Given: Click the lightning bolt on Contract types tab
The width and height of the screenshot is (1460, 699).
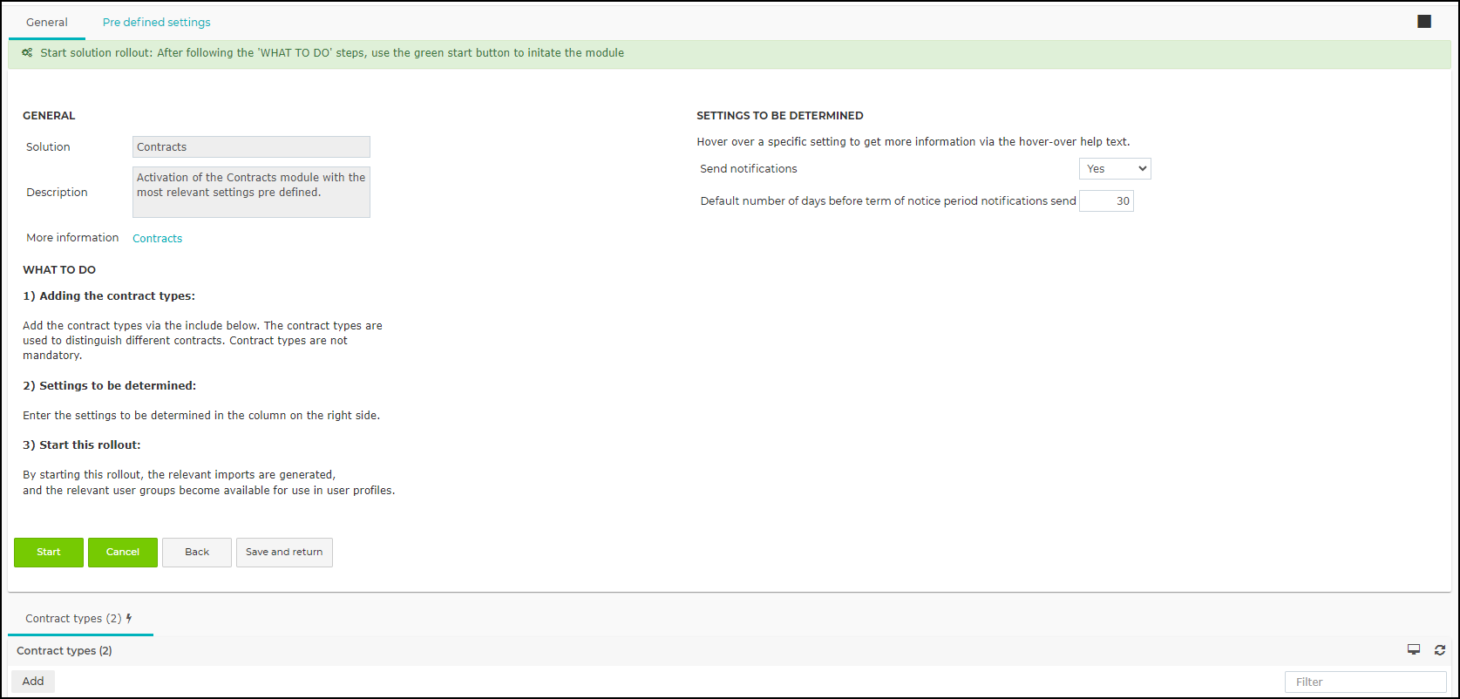Looking at the screenshot, I should point(129,618).
